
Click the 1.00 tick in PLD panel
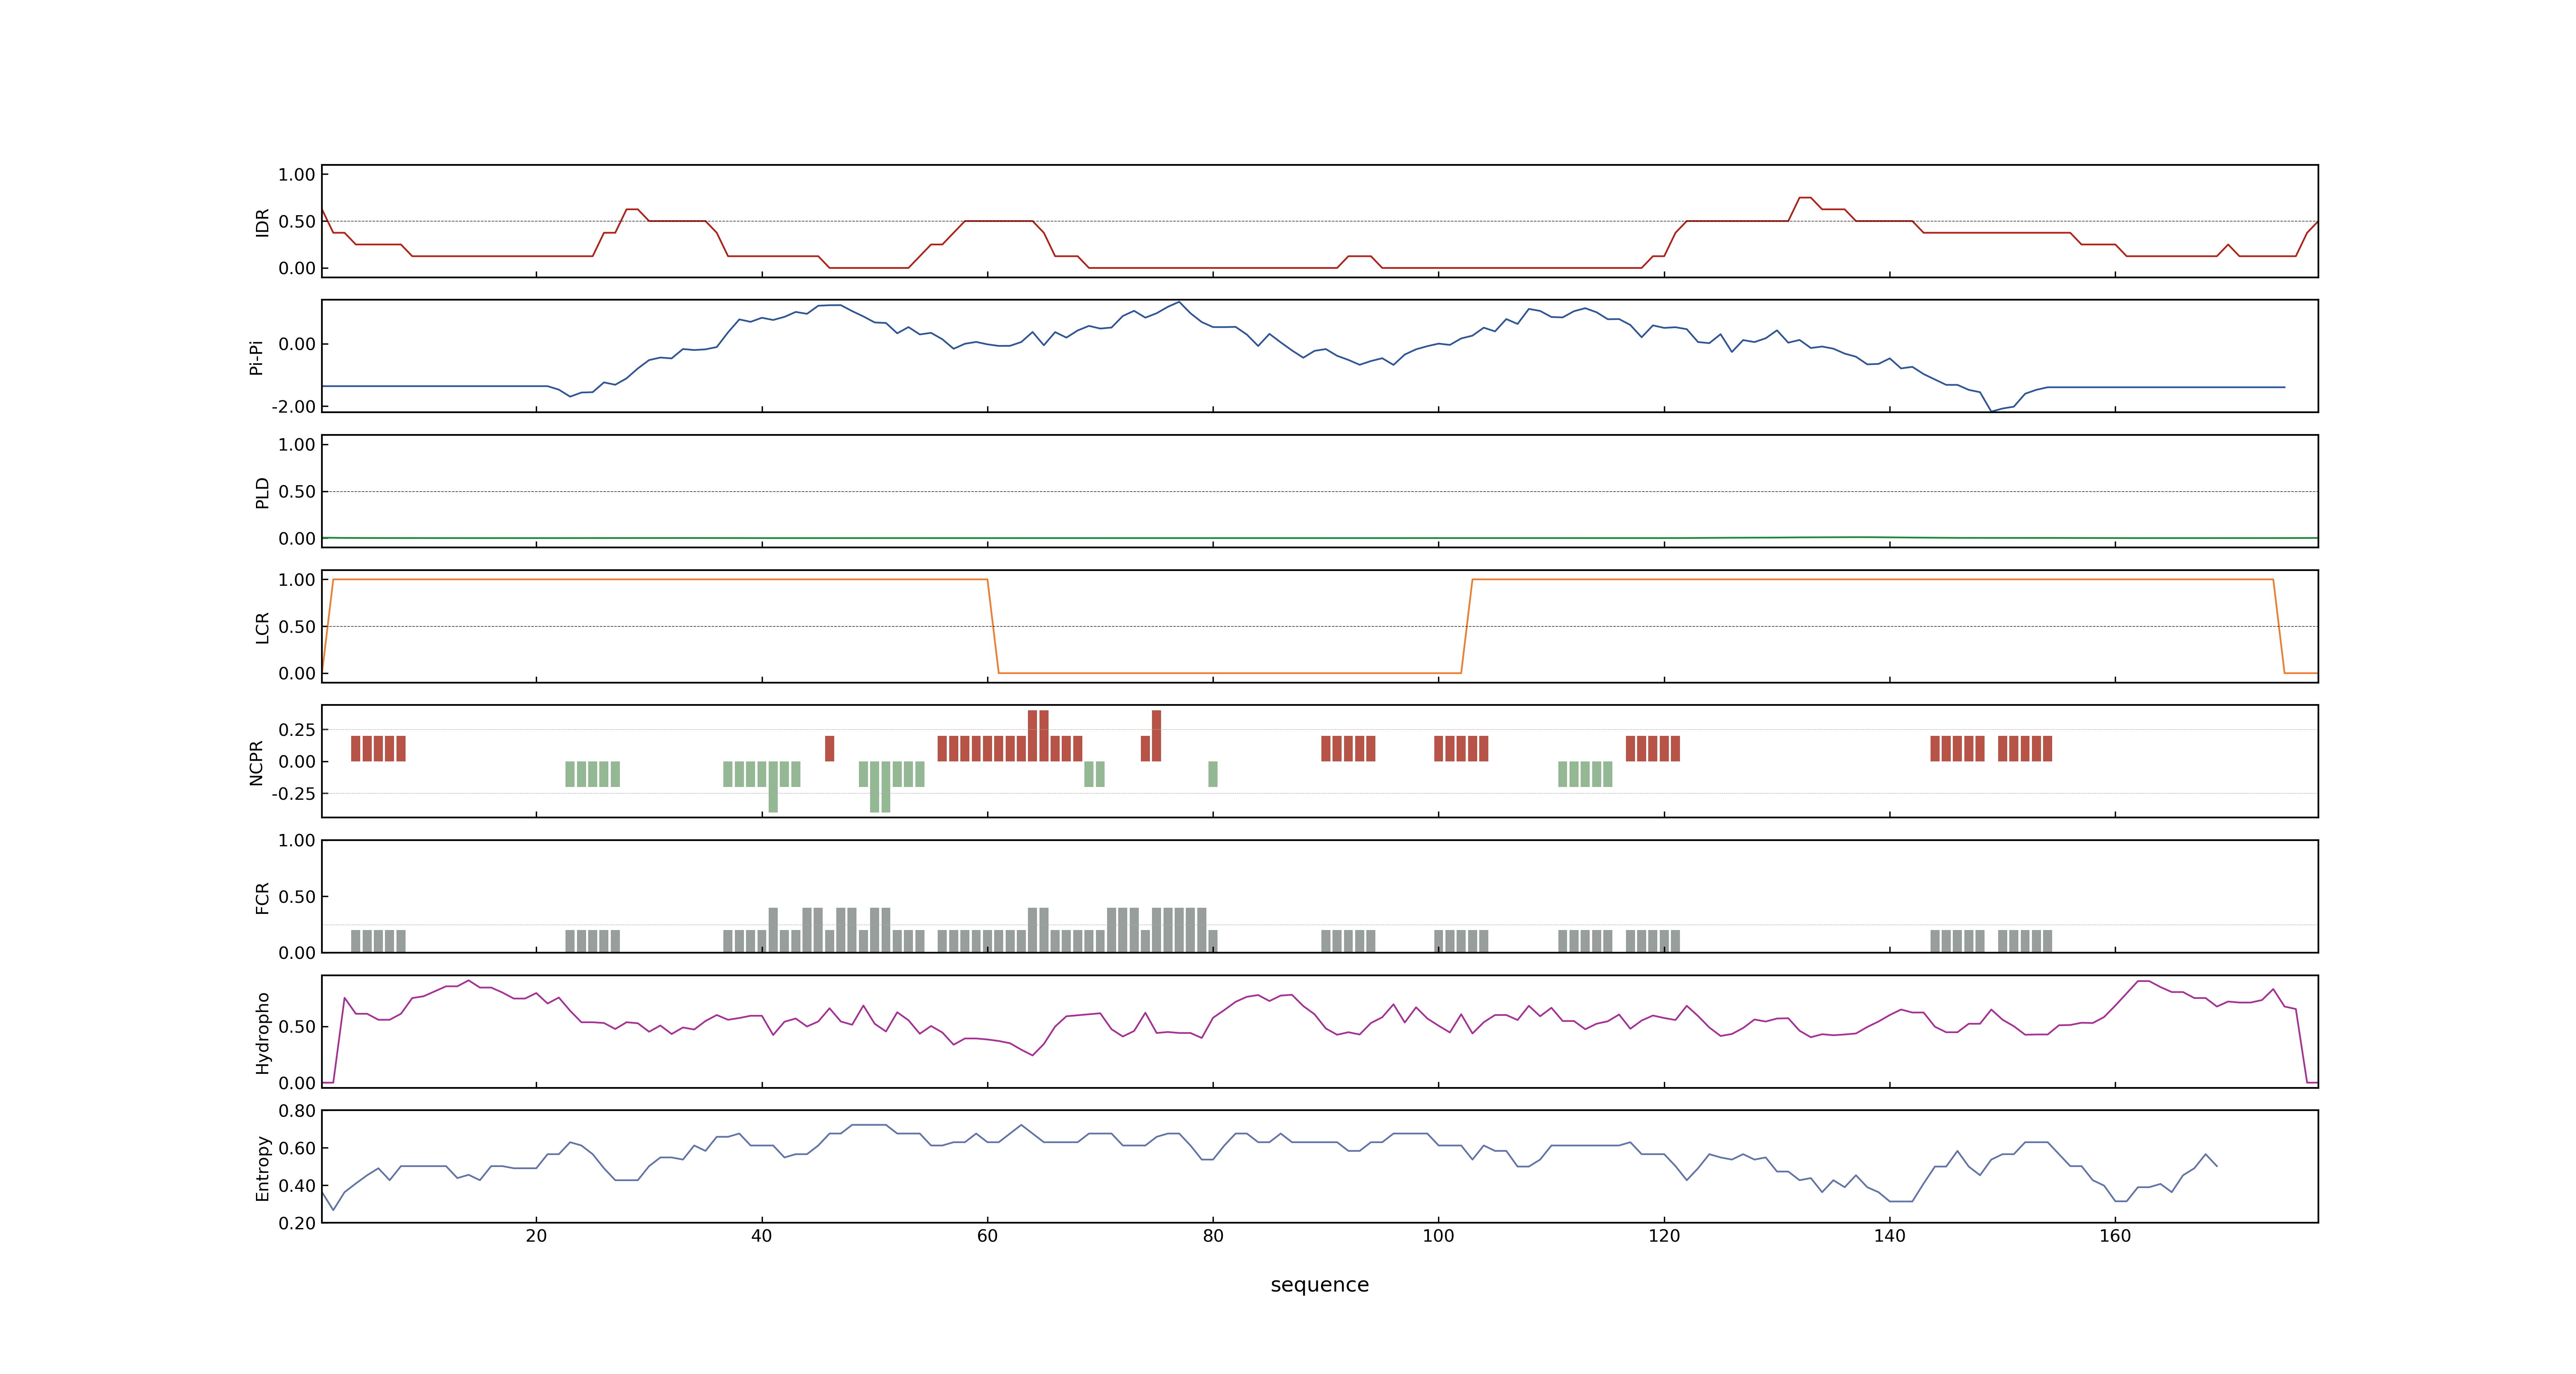point(297,445)
